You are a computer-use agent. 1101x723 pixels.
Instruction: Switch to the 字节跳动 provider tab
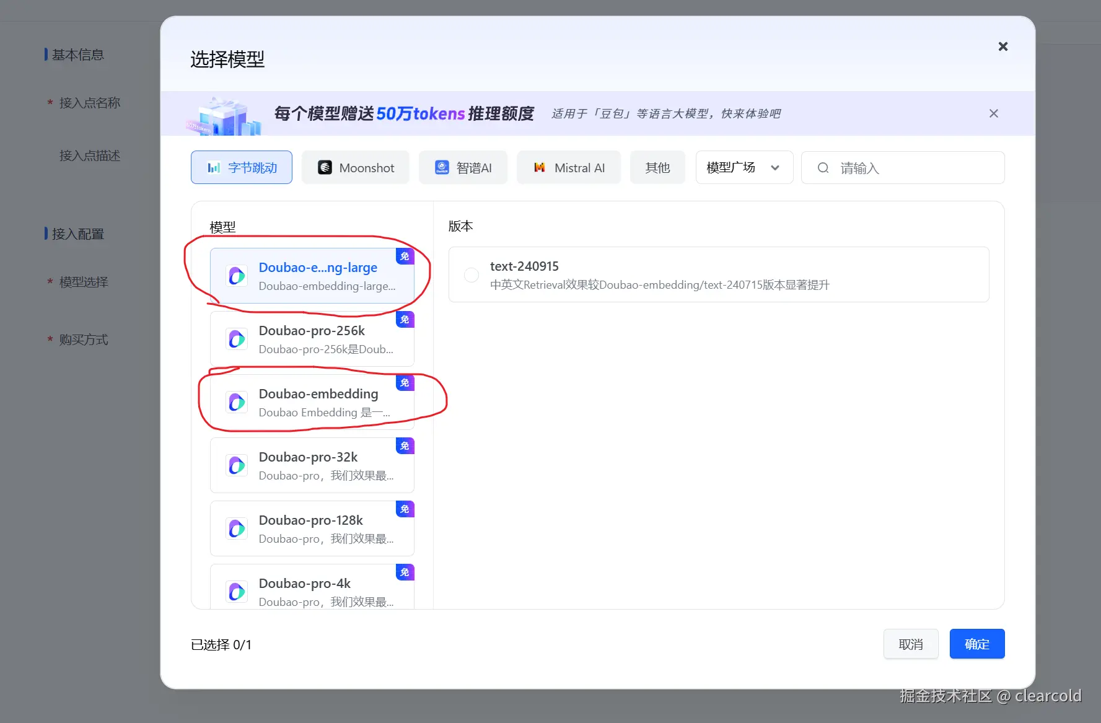click(242, 168)
